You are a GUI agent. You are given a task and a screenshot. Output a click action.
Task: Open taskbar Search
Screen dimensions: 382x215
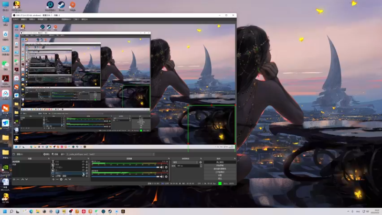point(11,211)
